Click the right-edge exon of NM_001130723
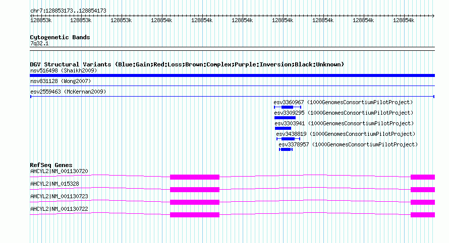 423,202
